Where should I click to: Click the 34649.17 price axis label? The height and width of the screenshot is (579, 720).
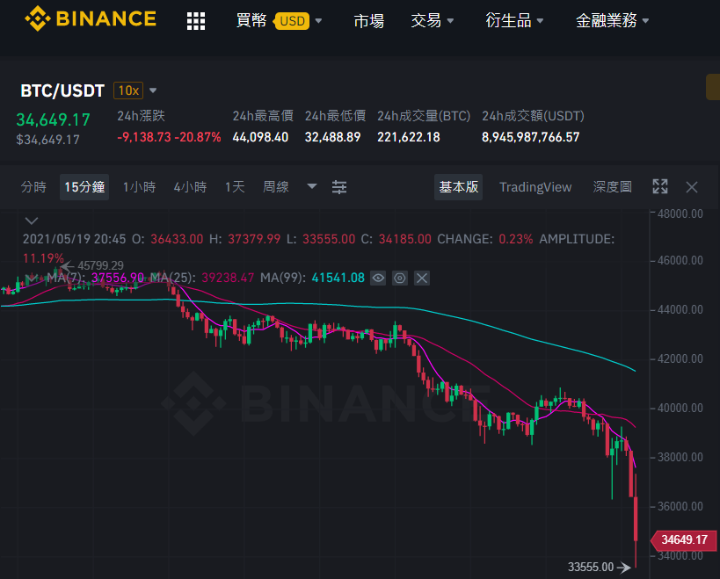(x=683, y=539)
